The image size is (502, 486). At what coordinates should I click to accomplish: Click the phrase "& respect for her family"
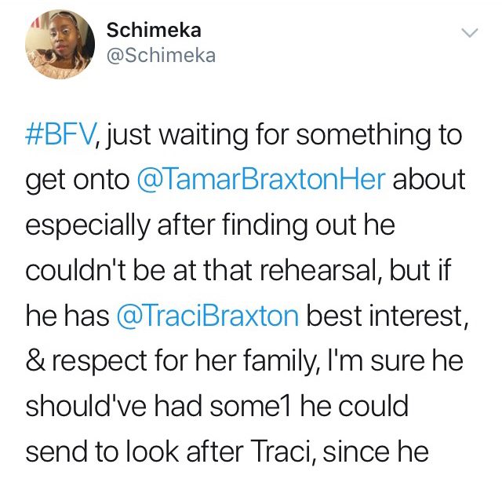tap(170, 362)
